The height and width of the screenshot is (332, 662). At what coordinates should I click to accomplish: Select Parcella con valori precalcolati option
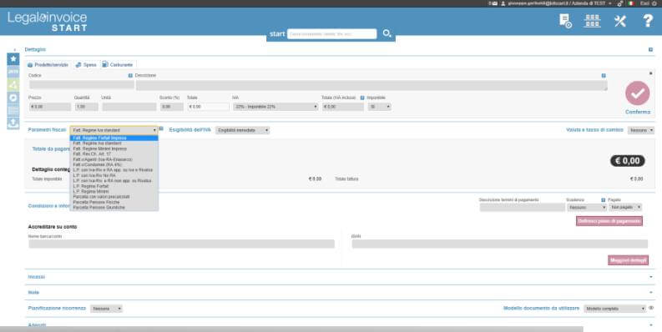click(x=114, y=197)
